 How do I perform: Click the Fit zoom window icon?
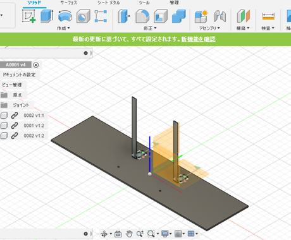(x=151, y=234)
